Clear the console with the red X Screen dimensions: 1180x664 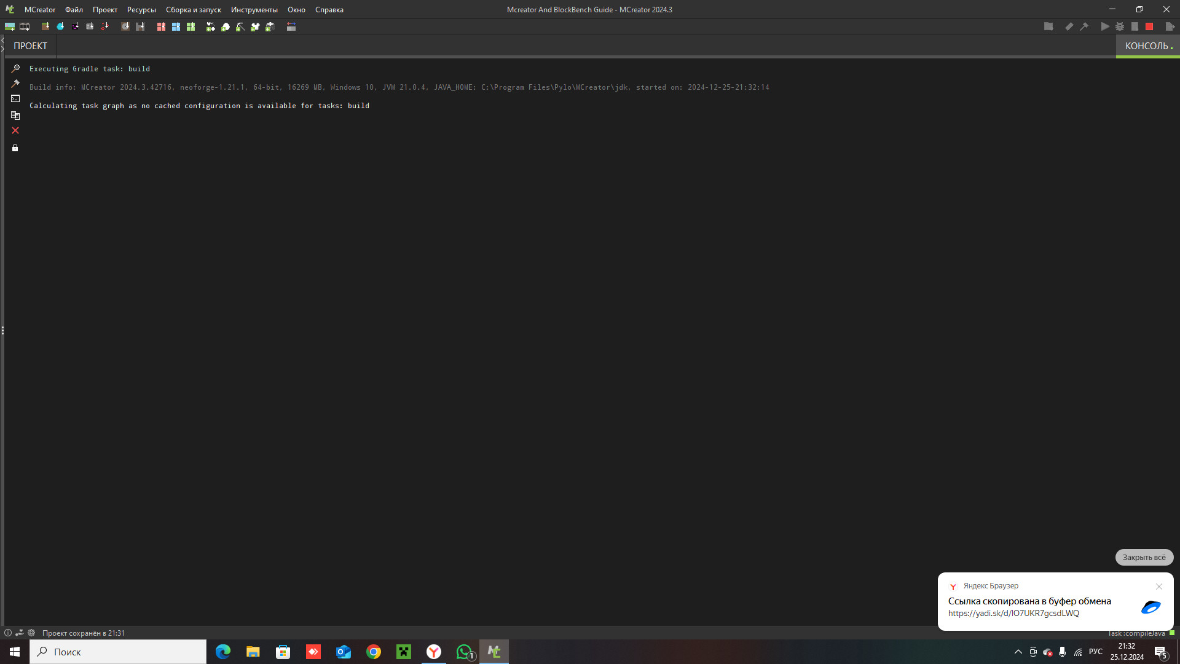15,130
